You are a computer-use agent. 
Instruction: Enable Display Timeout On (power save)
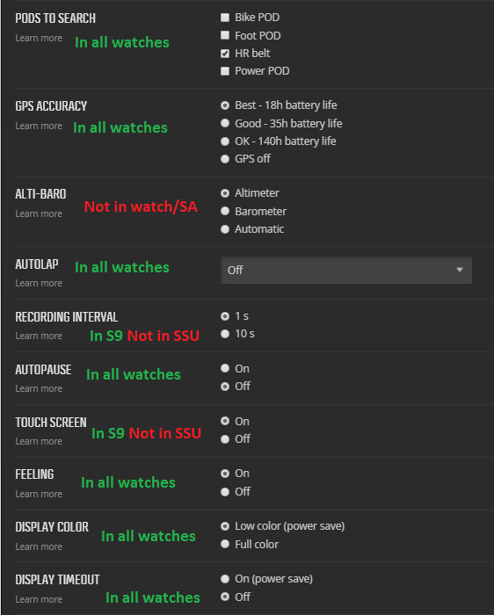[225, 579]
